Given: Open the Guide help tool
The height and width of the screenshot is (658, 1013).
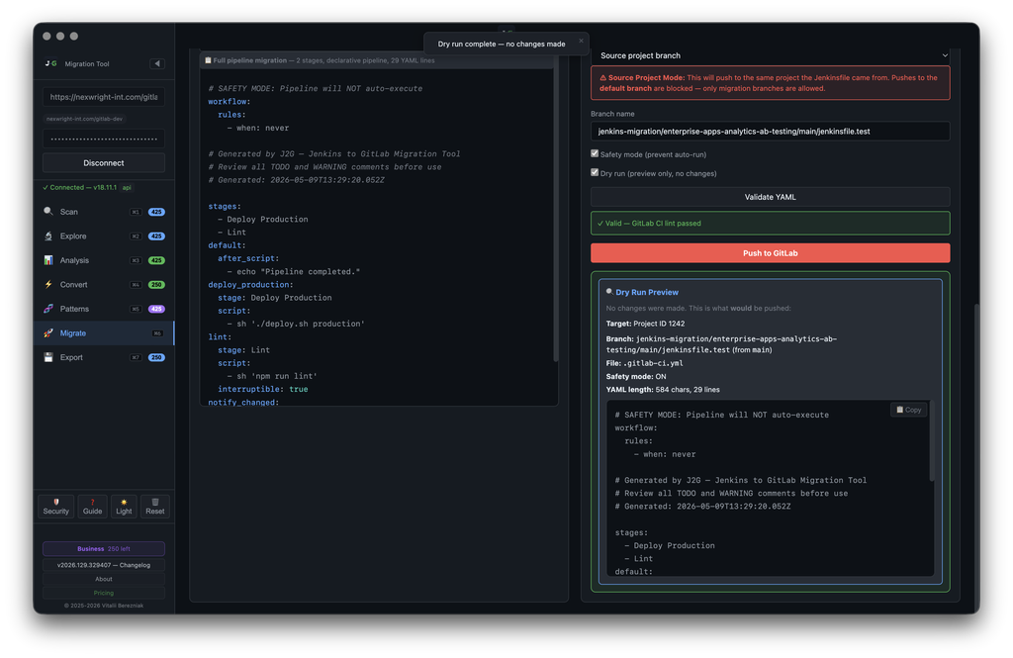Looking at the screenshot, I should pyautogui.click(x=92, y=507).
